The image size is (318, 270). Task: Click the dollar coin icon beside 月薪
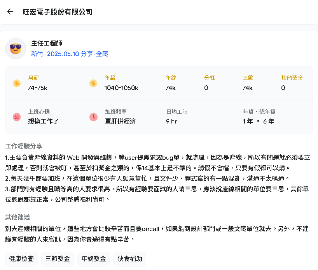point(17,83)
